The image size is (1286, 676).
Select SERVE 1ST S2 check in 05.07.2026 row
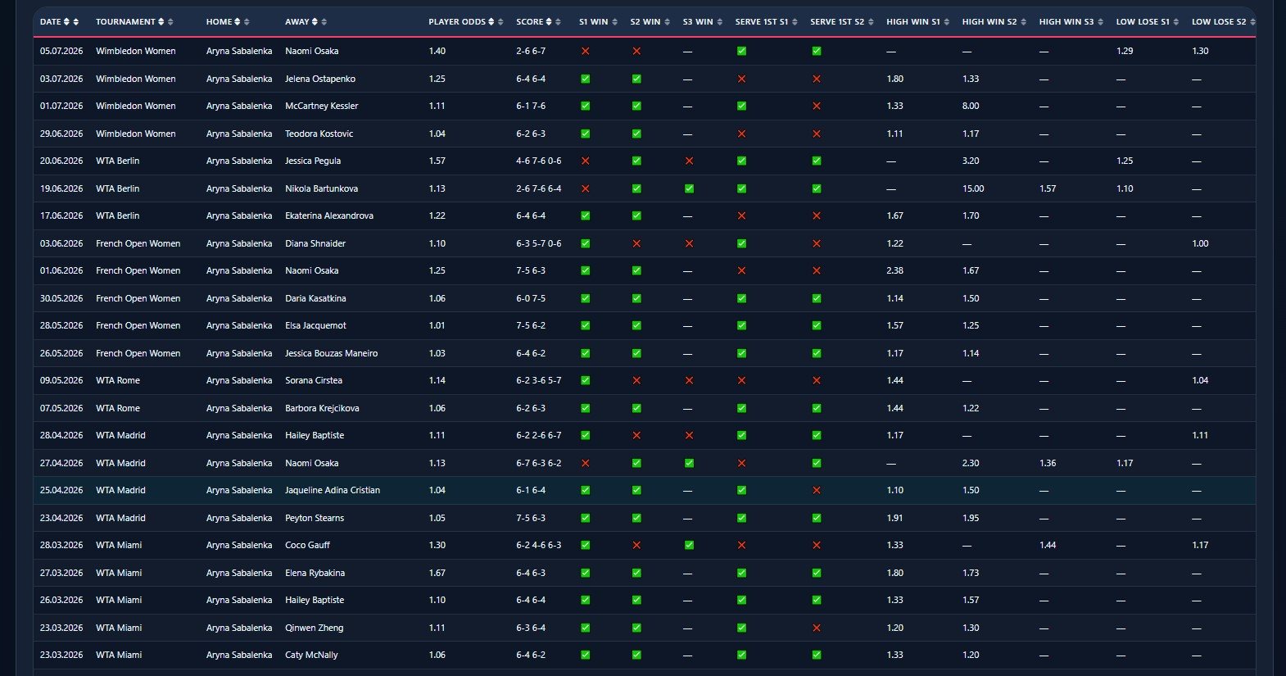coord(817,51)
